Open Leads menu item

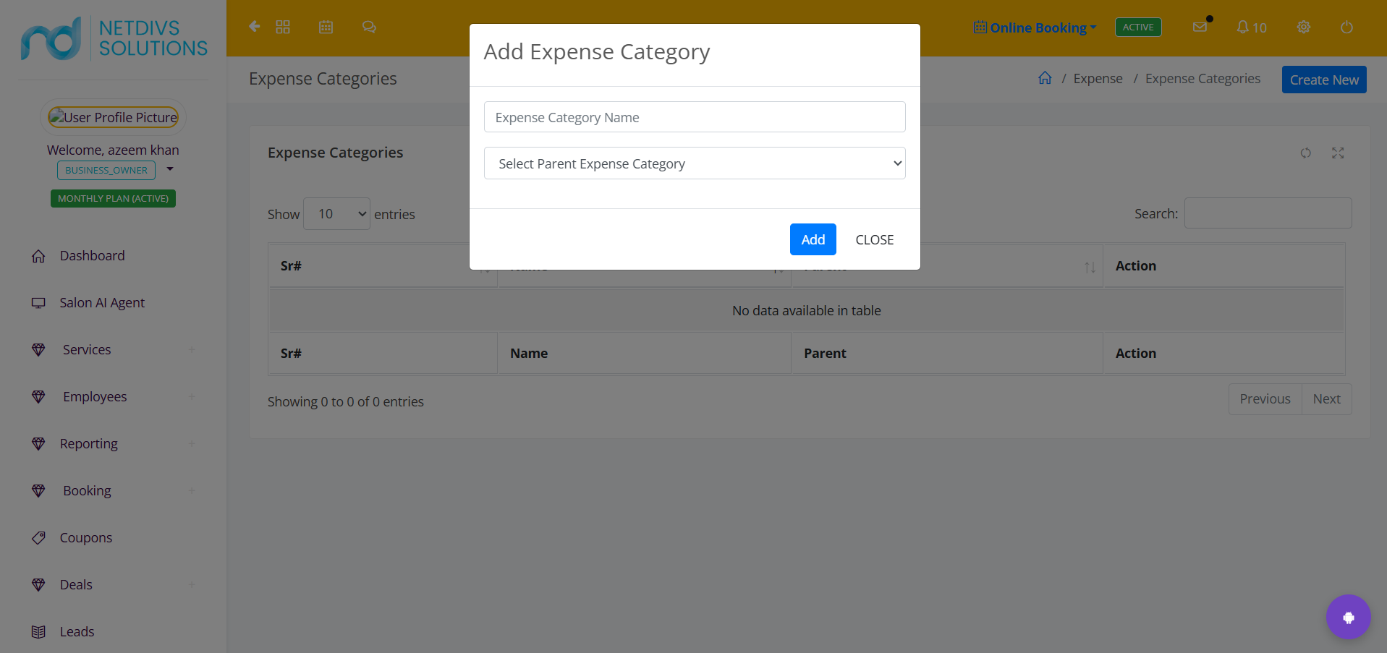pos(77,632)
